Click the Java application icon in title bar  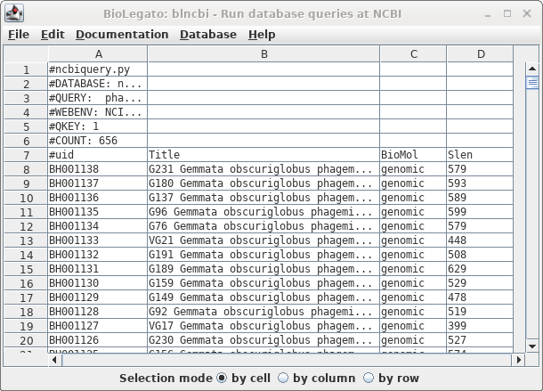point(12,12)
